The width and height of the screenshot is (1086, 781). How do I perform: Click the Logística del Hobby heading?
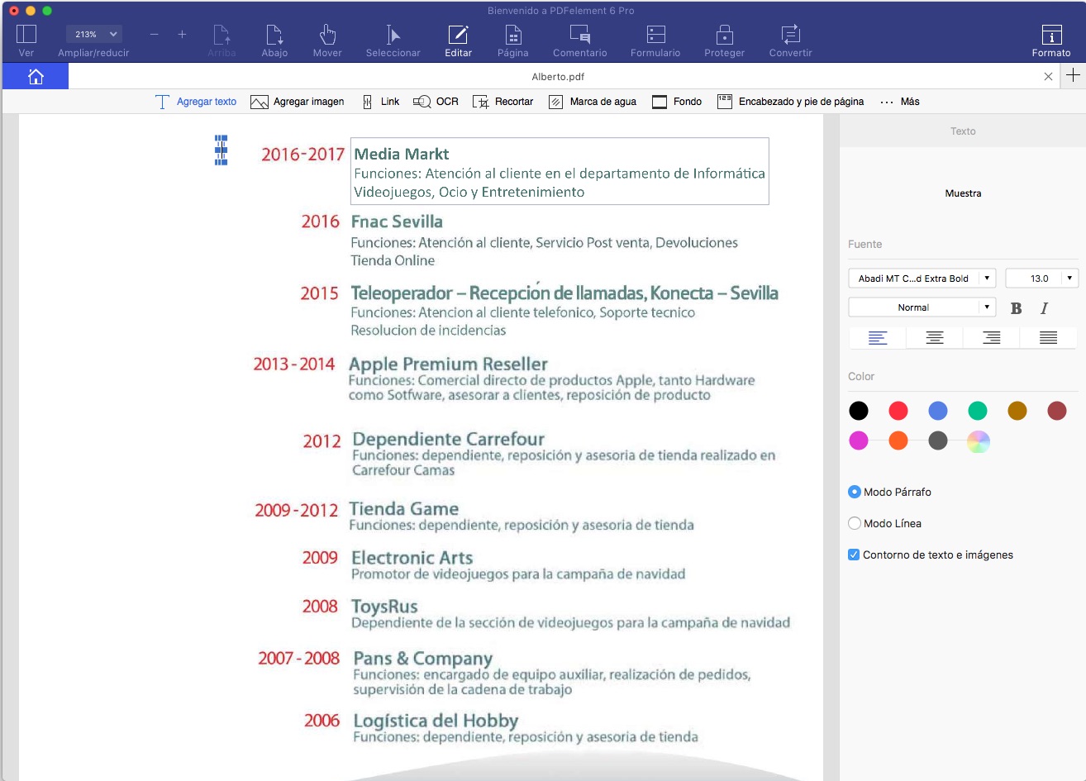436,721
